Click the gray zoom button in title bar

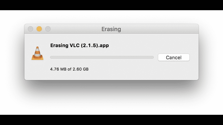point(48,29)
